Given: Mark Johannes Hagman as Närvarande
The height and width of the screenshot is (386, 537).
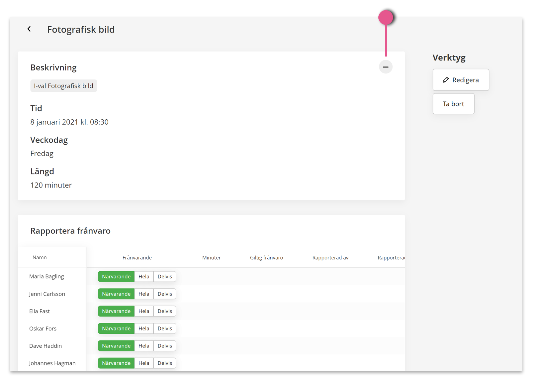Looking at the screenshot, I should click(x=116, y=363).
